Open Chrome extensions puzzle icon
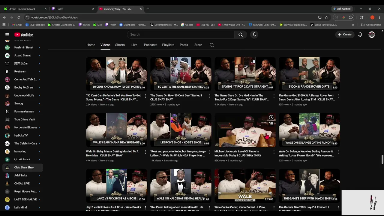384x216 pixels. pyautogui.click(x=351, y=17)
